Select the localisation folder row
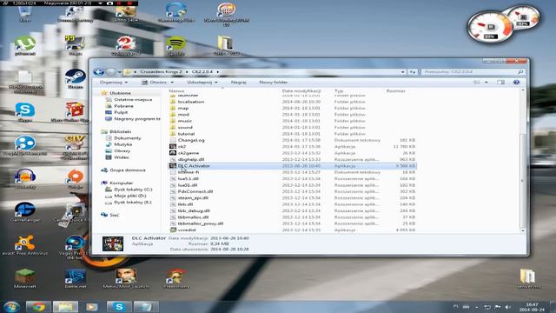This screenshot has height=313, width=556. (292, 102)
